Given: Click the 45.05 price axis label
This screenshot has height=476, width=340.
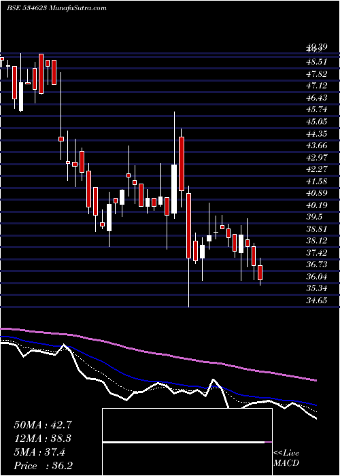Looking at the screenshot, I should click(317, 122).
